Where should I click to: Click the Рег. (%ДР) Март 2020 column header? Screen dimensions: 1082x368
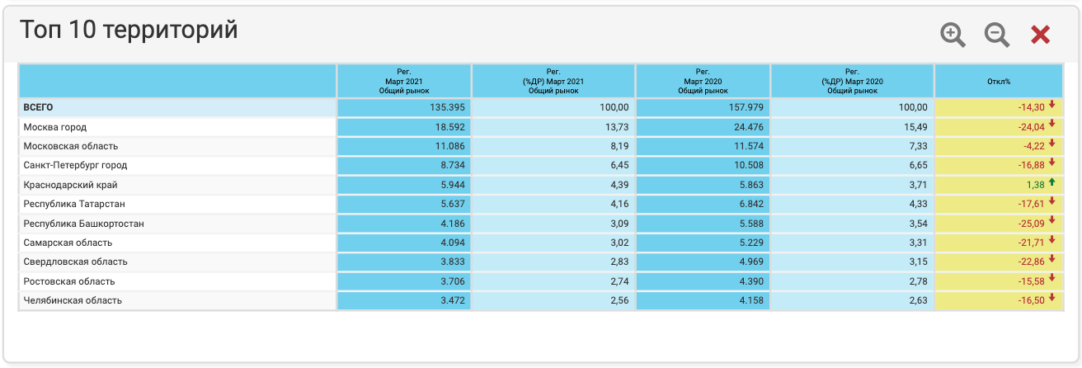coord(852,82)
